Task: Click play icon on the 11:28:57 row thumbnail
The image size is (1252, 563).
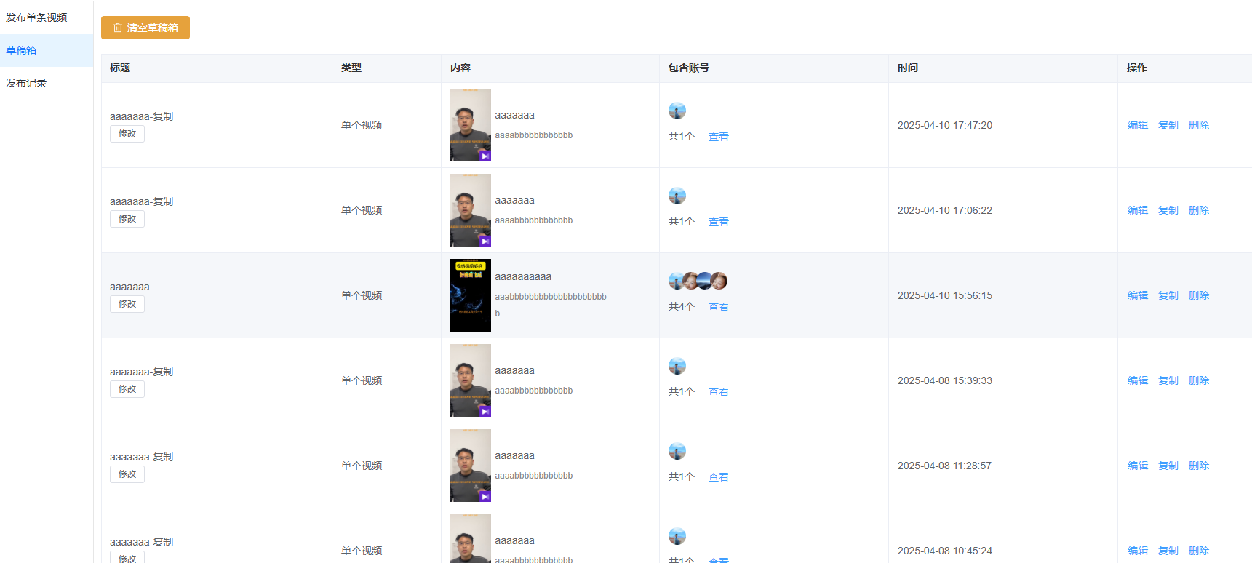Action: (485, 496)
